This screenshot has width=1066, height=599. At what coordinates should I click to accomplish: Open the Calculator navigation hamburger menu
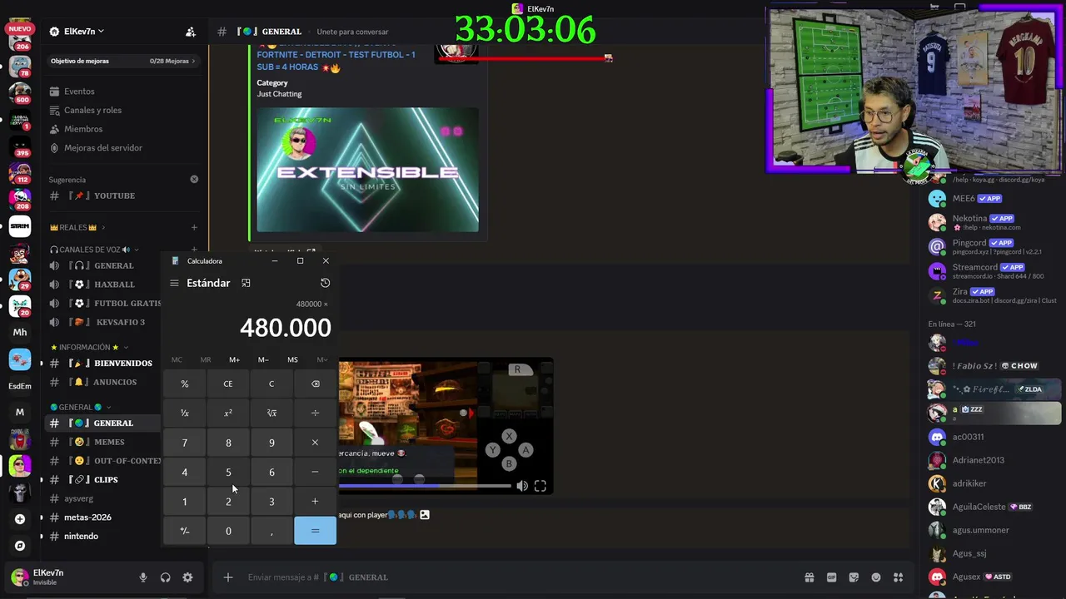click(x=174, y=283)
